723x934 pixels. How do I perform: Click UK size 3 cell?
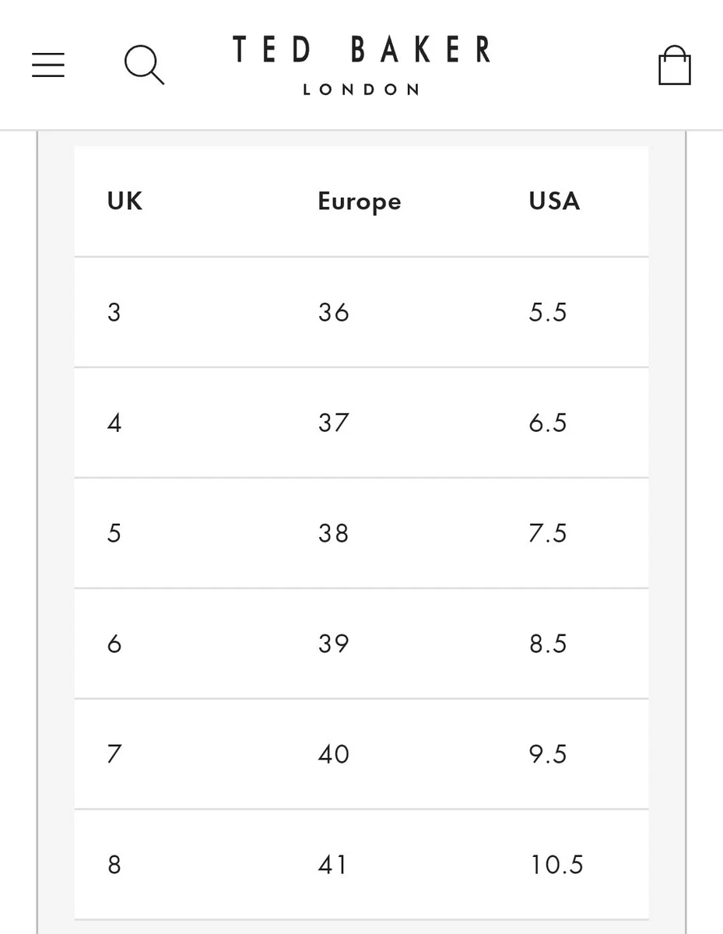click(114, 313)
